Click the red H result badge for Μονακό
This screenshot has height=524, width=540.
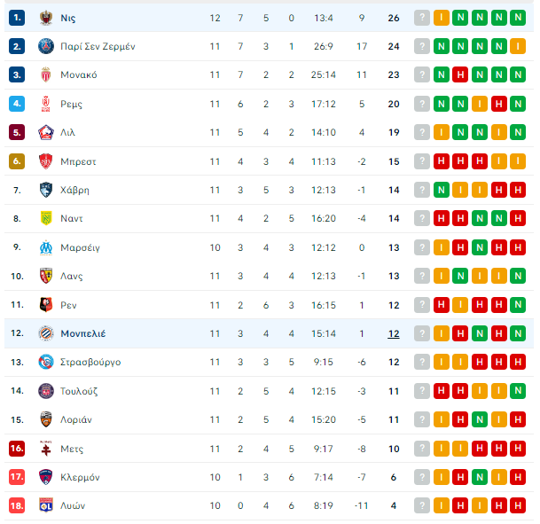click(460, 74)
